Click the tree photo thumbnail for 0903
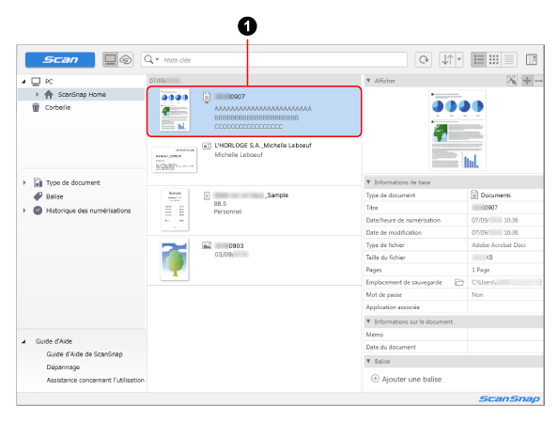558x422 pixels. coord(175,259)
